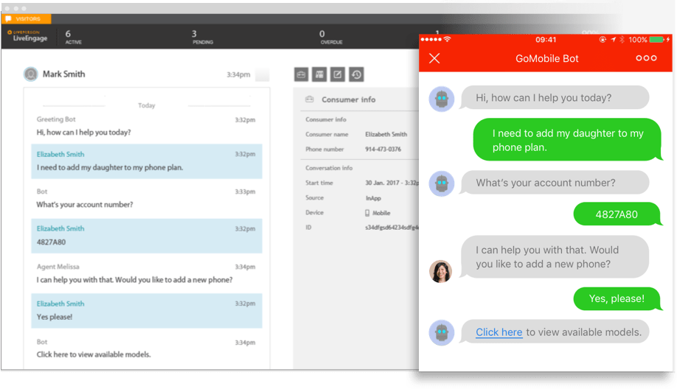
Task: Click transcript line 'Hi, how can I help you today?'
Action: coord(83,133)
